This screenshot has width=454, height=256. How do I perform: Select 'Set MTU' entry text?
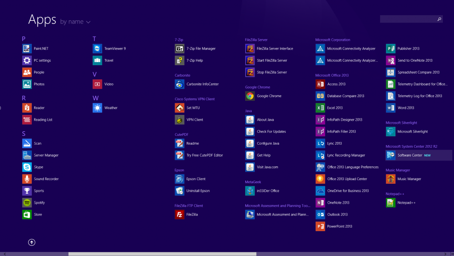pyautogui.click(x=193, y=108)
